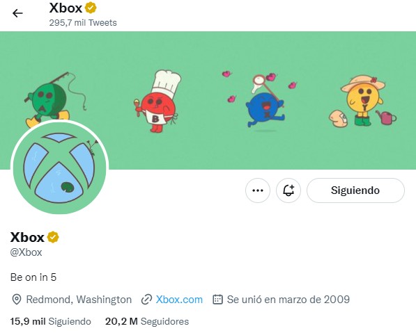Click the verified badge next to profile name
Image resolution: width=416 pixels, height=333 pixels.
pyautogui.click(x=53, y=237)
